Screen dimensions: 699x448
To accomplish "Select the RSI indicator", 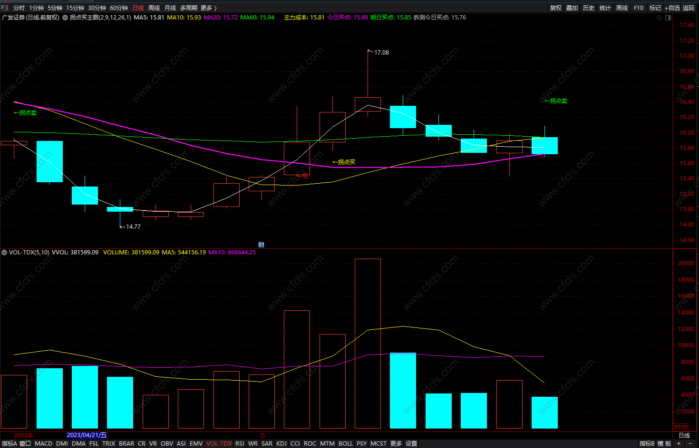I will click(240, 444).
